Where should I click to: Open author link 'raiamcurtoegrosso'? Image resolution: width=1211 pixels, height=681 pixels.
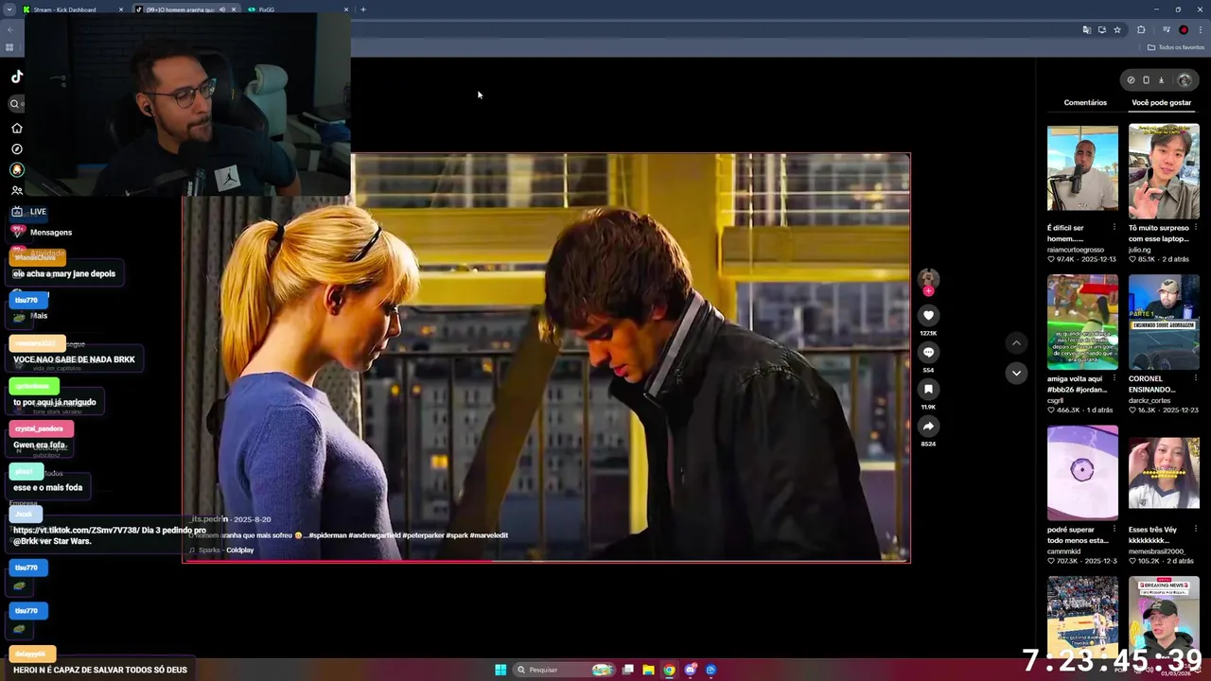tap(1076, 250)
